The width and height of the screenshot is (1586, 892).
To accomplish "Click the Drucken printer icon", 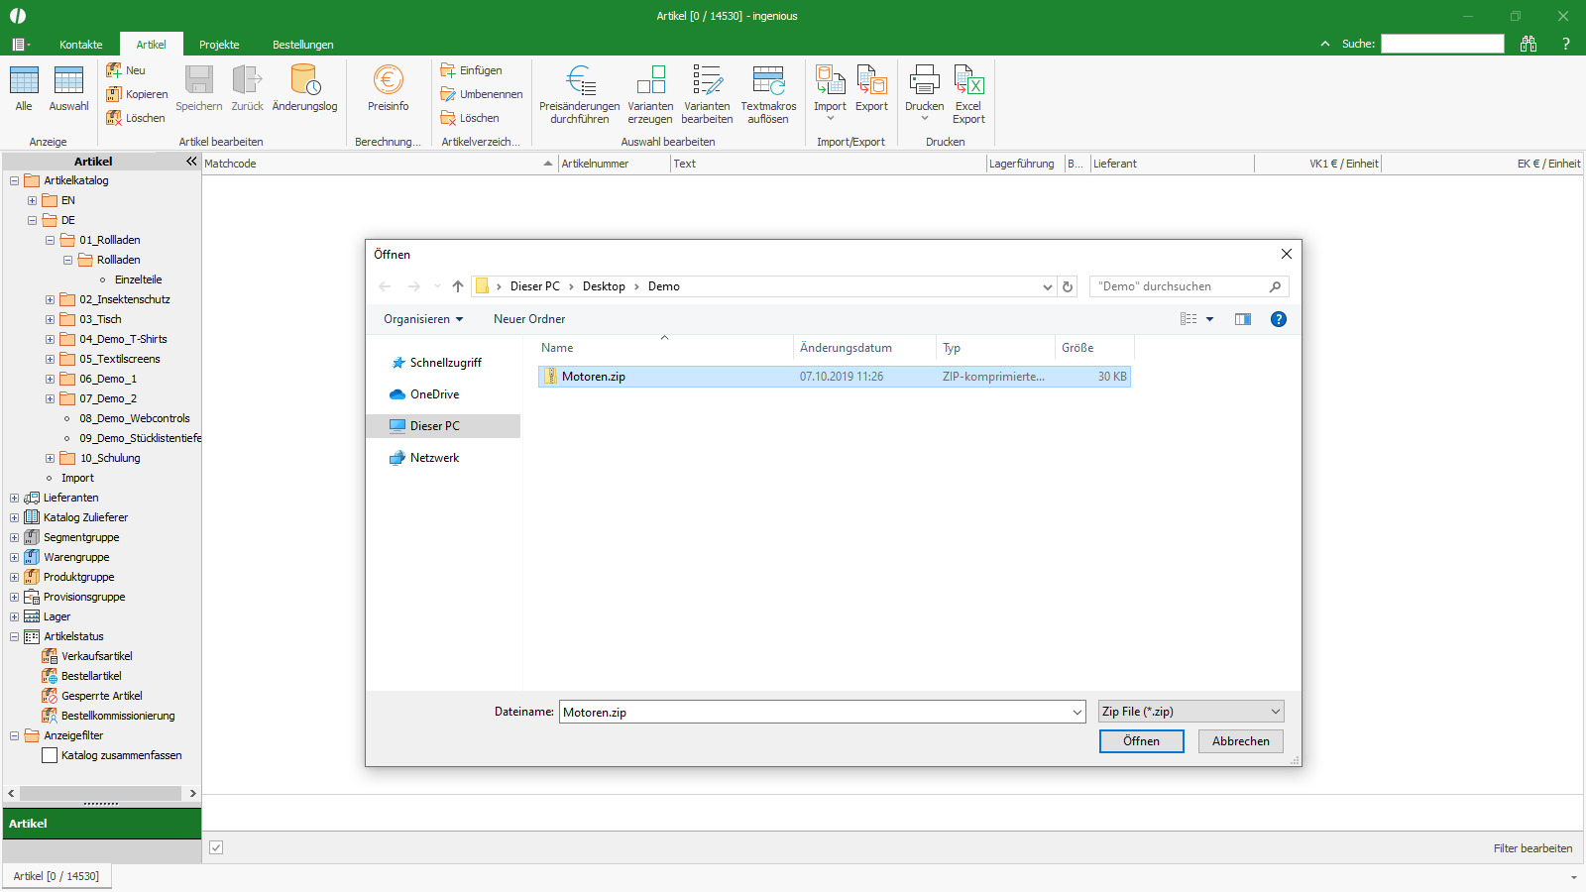I will point(925,79).
